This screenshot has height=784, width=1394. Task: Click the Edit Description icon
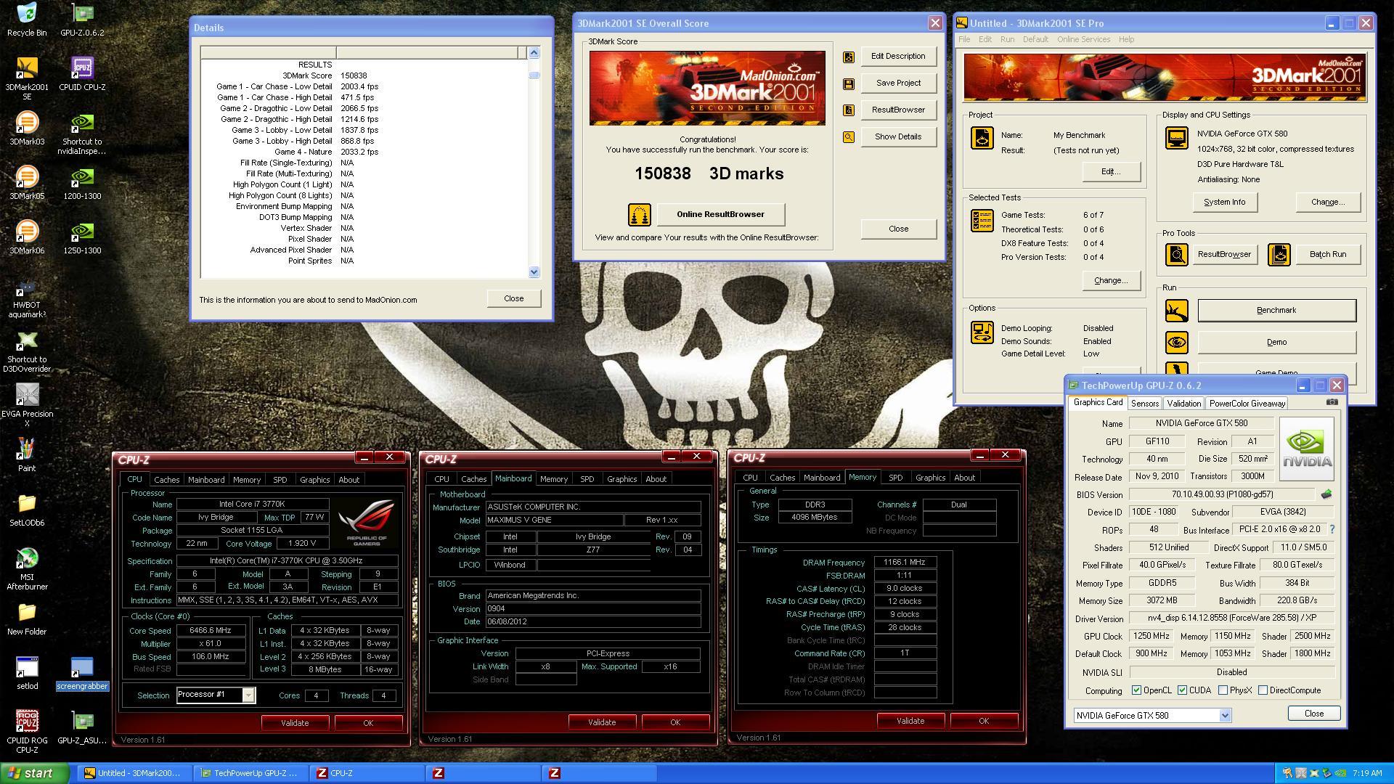(x=848, y=57)
